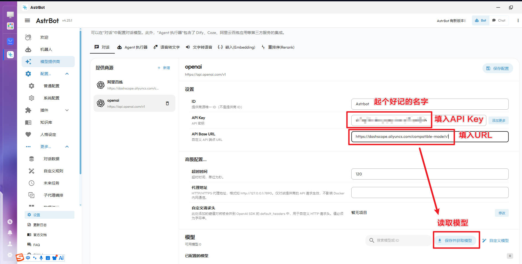
Task: Switch to Chat mode in header
Action: pos(499,20)
